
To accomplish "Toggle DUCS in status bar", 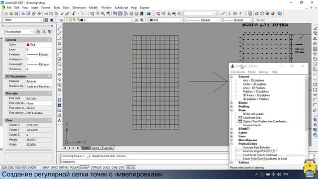I will tap(106, 168).
